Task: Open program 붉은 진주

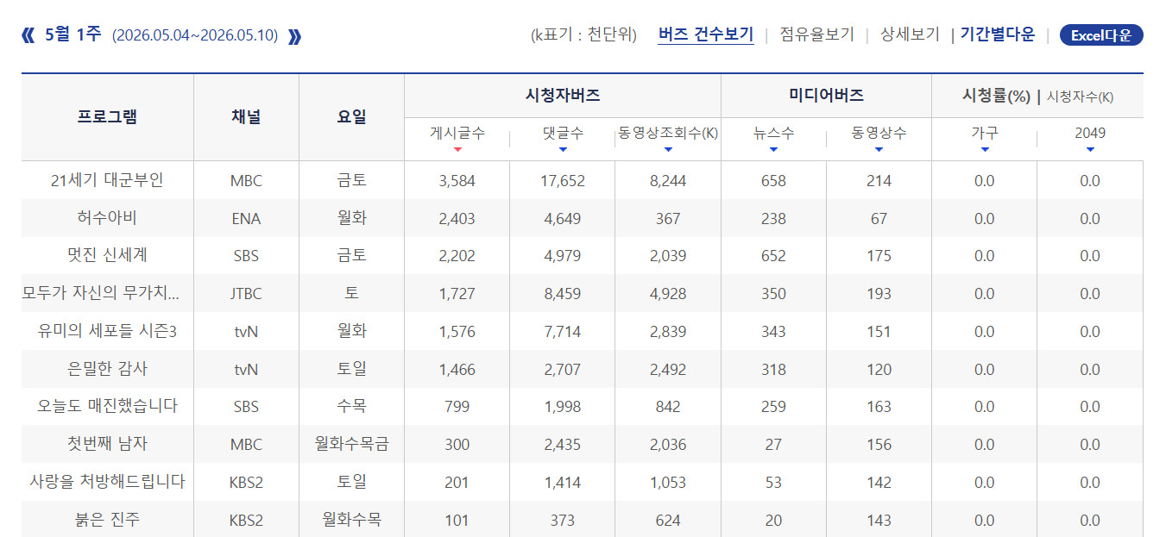Action: [x=107, y=520]
